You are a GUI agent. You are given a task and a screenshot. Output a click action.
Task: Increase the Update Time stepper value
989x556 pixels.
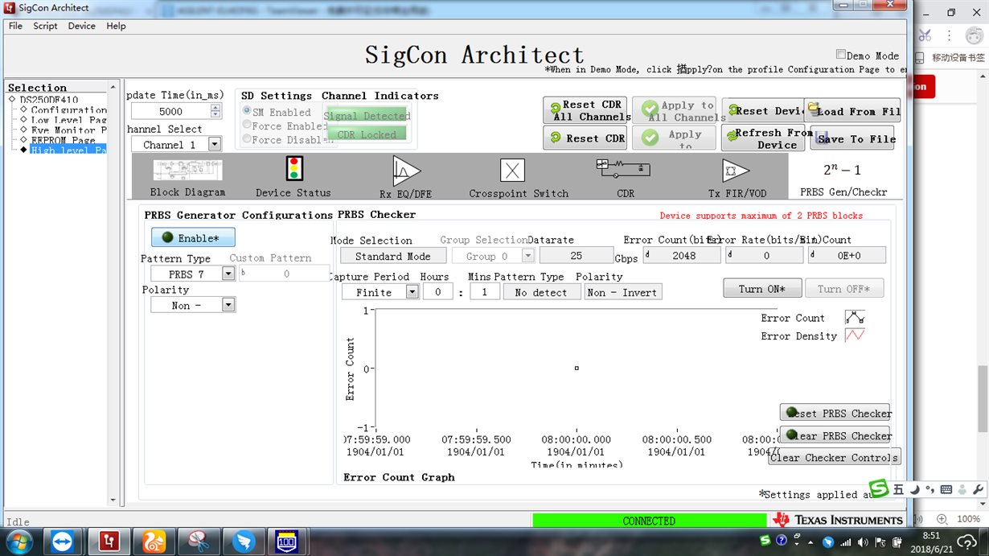click(x=215, y=108)
